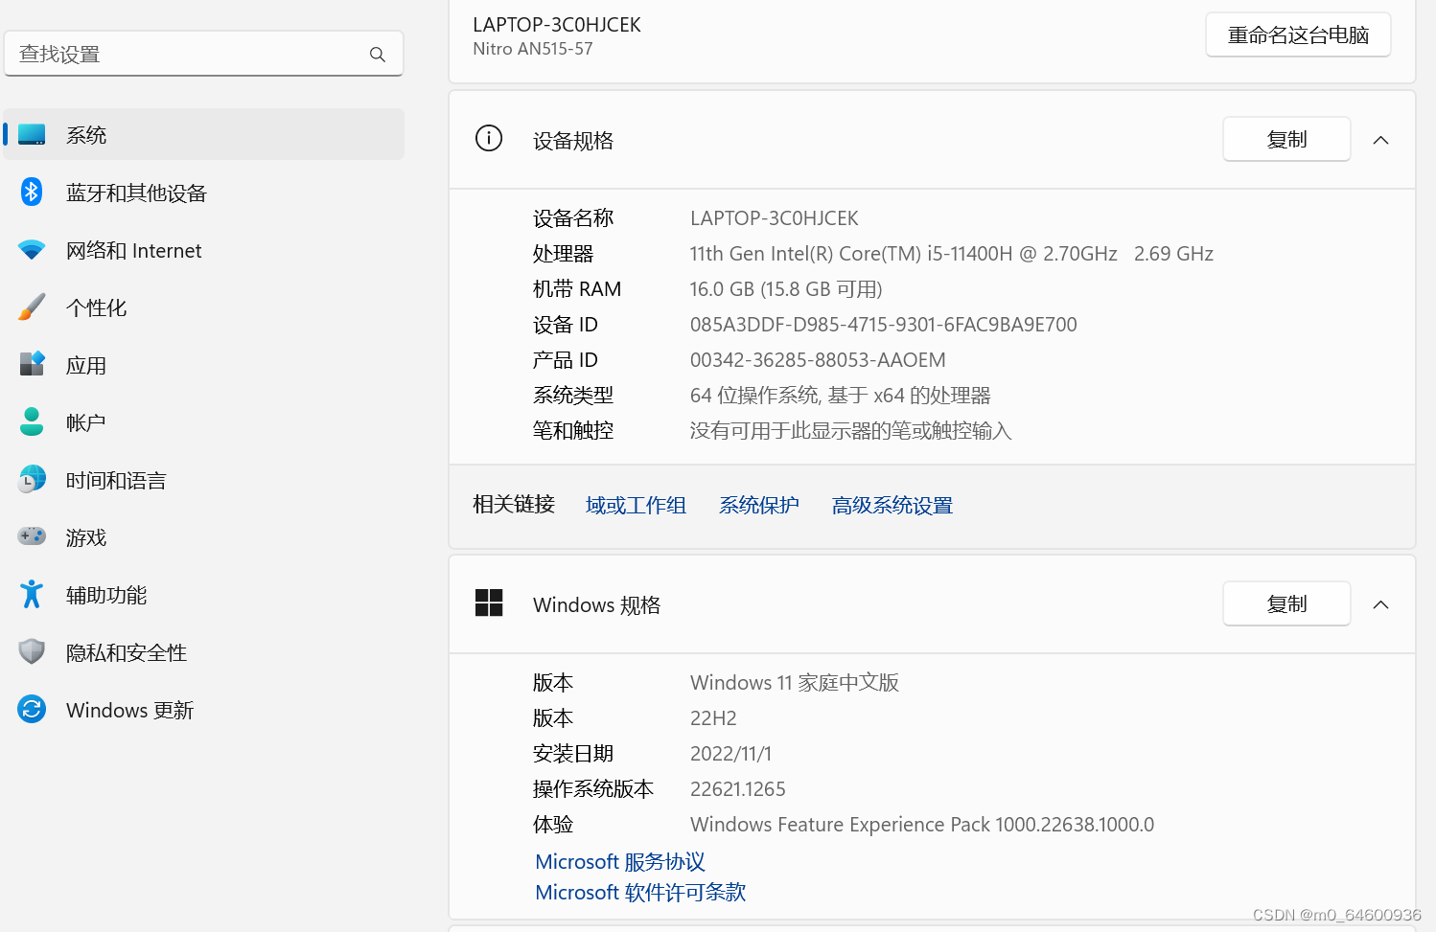
Task: Click edition value Windows 11 家庭中文版
Action: tap(795, 682)
